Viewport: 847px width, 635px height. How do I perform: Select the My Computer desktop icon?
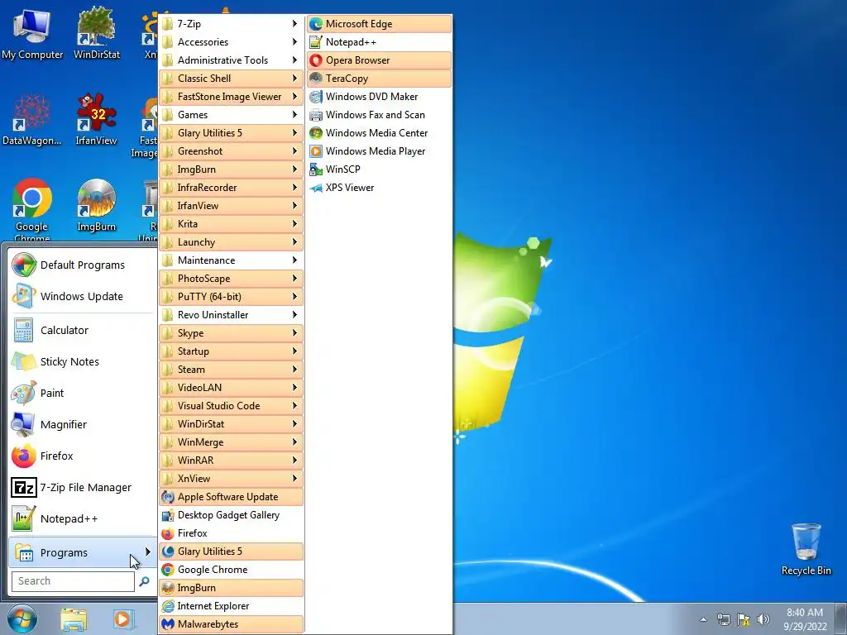(32, 34)
